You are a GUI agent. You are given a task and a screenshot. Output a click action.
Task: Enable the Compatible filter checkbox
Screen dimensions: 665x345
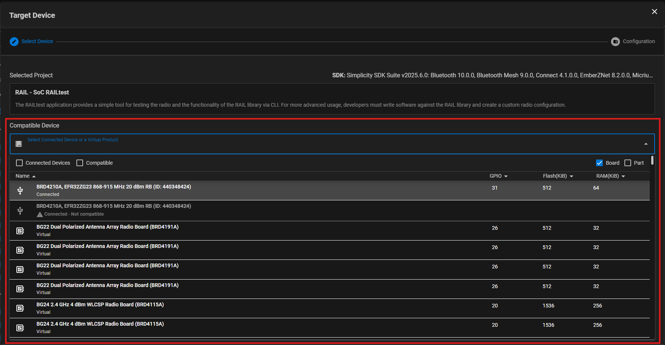click(x=79, y=163)
